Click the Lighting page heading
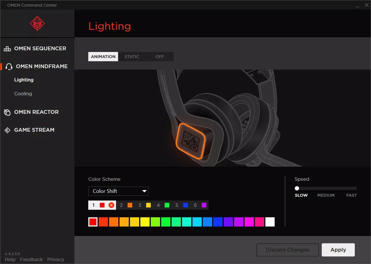This screenshot has height=264, width=371. [x=110, y=26]
